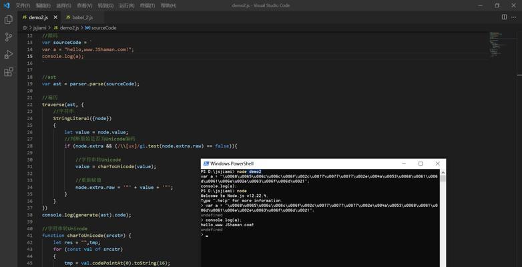Click "function charToUnicode(srcstr) {" line
This screenshot has height=267, width=522.
coord(87,236)
